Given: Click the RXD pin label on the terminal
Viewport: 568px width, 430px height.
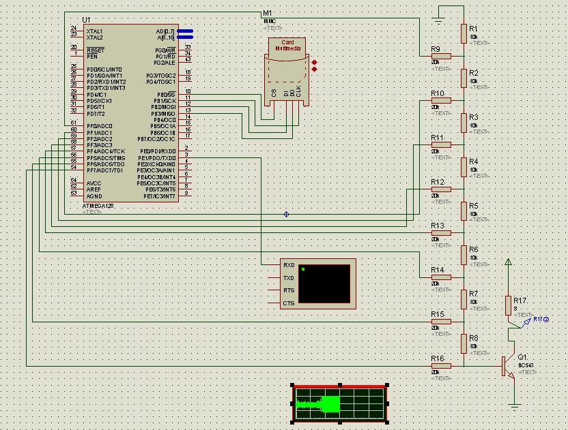Looking at the screenshot, I should [x=289, y=265].
